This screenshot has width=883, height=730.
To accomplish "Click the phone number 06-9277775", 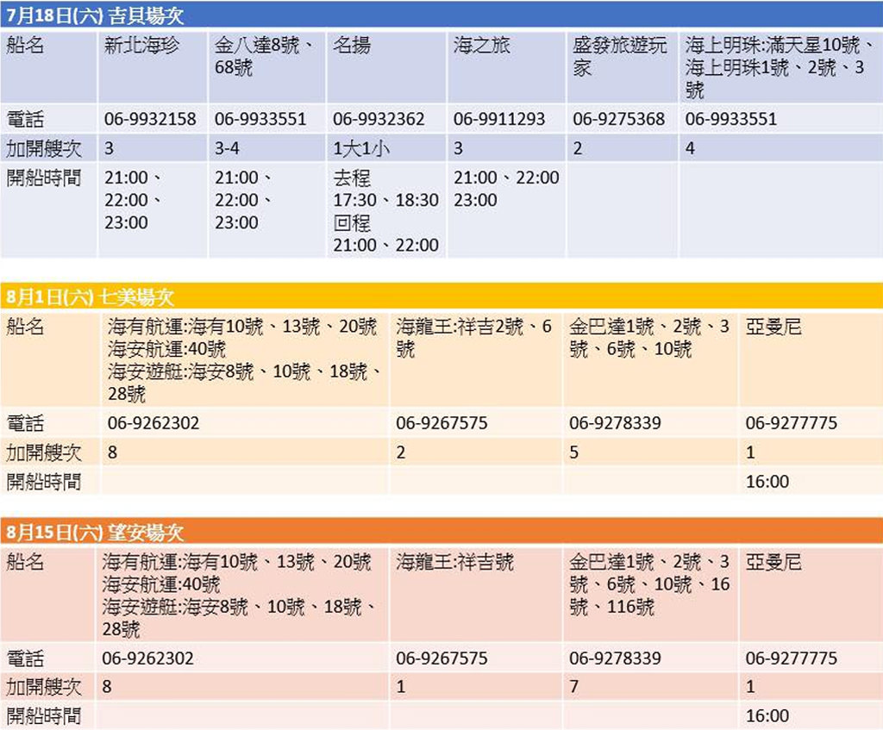I will point(789,422).
